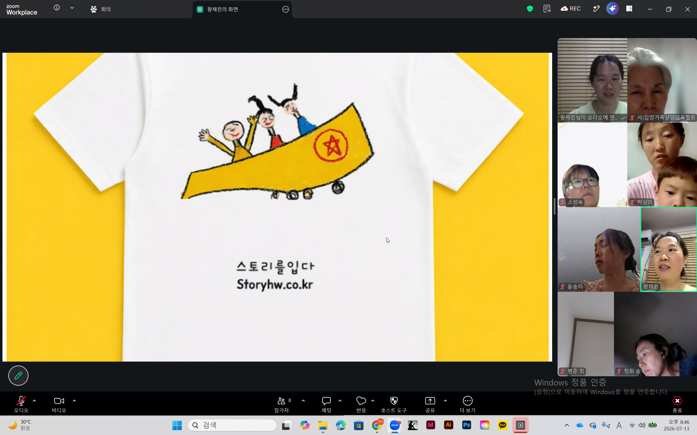Screen dimensions: 697x435
Task: Change the view layout icon in the title bar
Action: 629,9
